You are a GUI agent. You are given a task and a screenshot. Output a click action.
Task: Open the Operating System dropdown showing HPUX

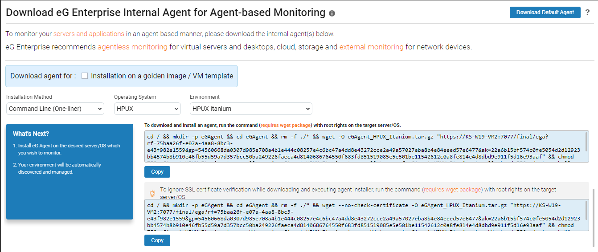pyautogui.click(x=147, y=109)
